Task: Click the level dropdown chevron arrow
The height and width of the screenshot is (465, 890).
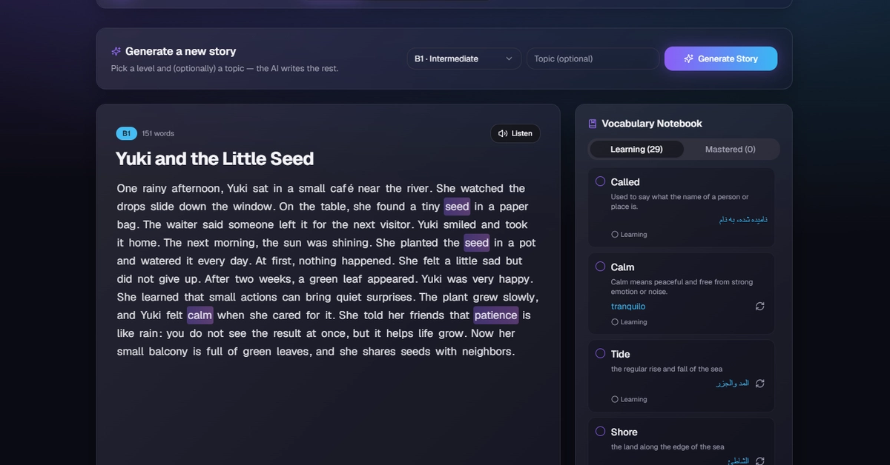Action: (x=509, y=58)
